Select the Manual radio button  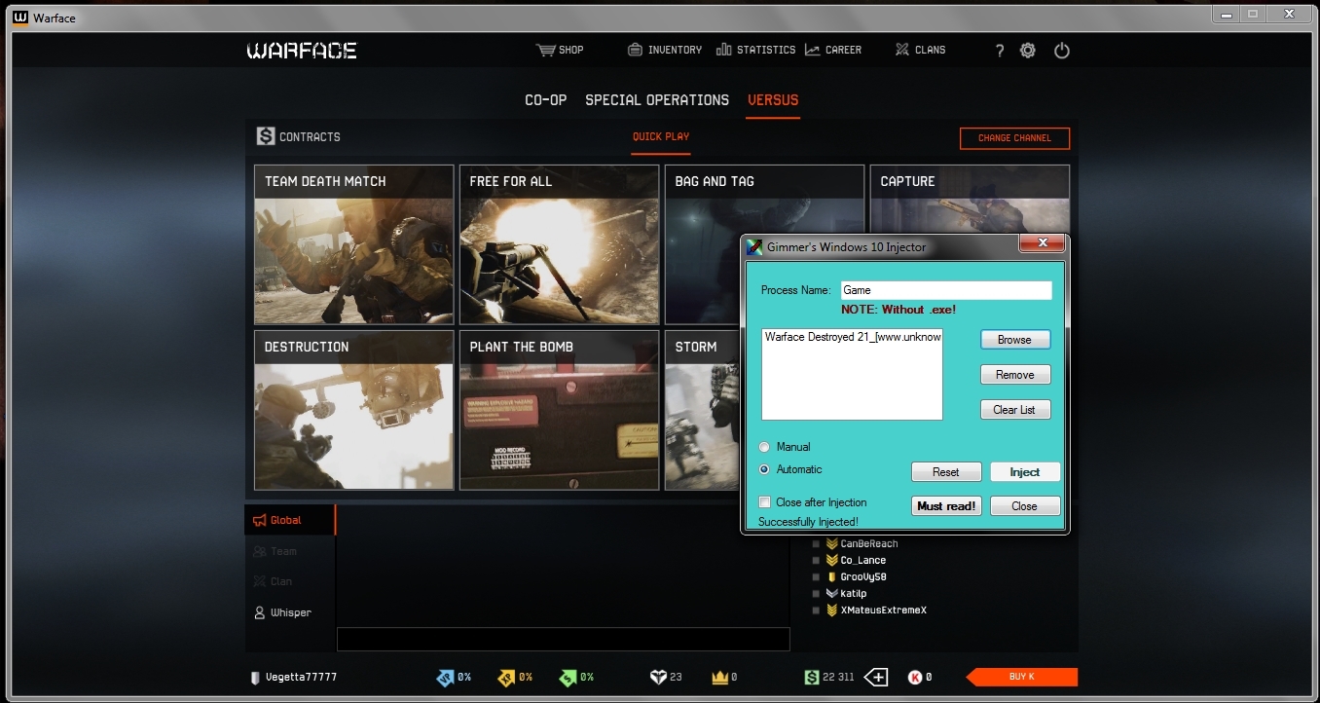(x=765, y=447)
